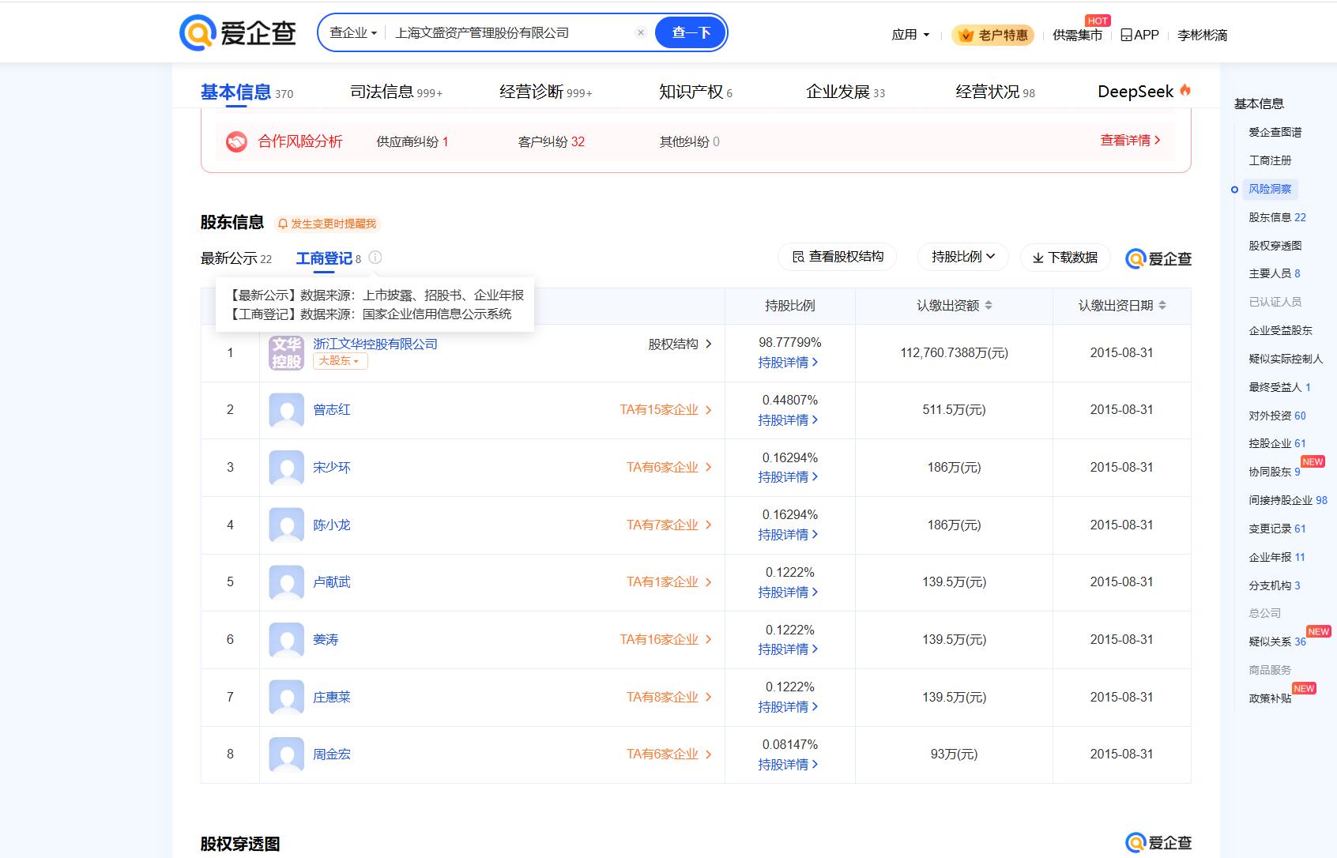Screen dimensions: 1337x858
Task: Click the 文华控股 company logo thumbnail
Action: [x=286, y=352]
